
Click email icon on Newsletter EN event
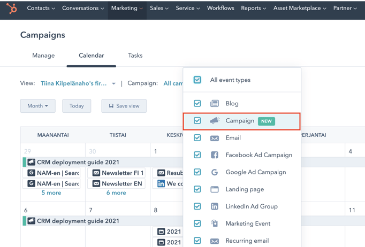(x=96, y=183)
